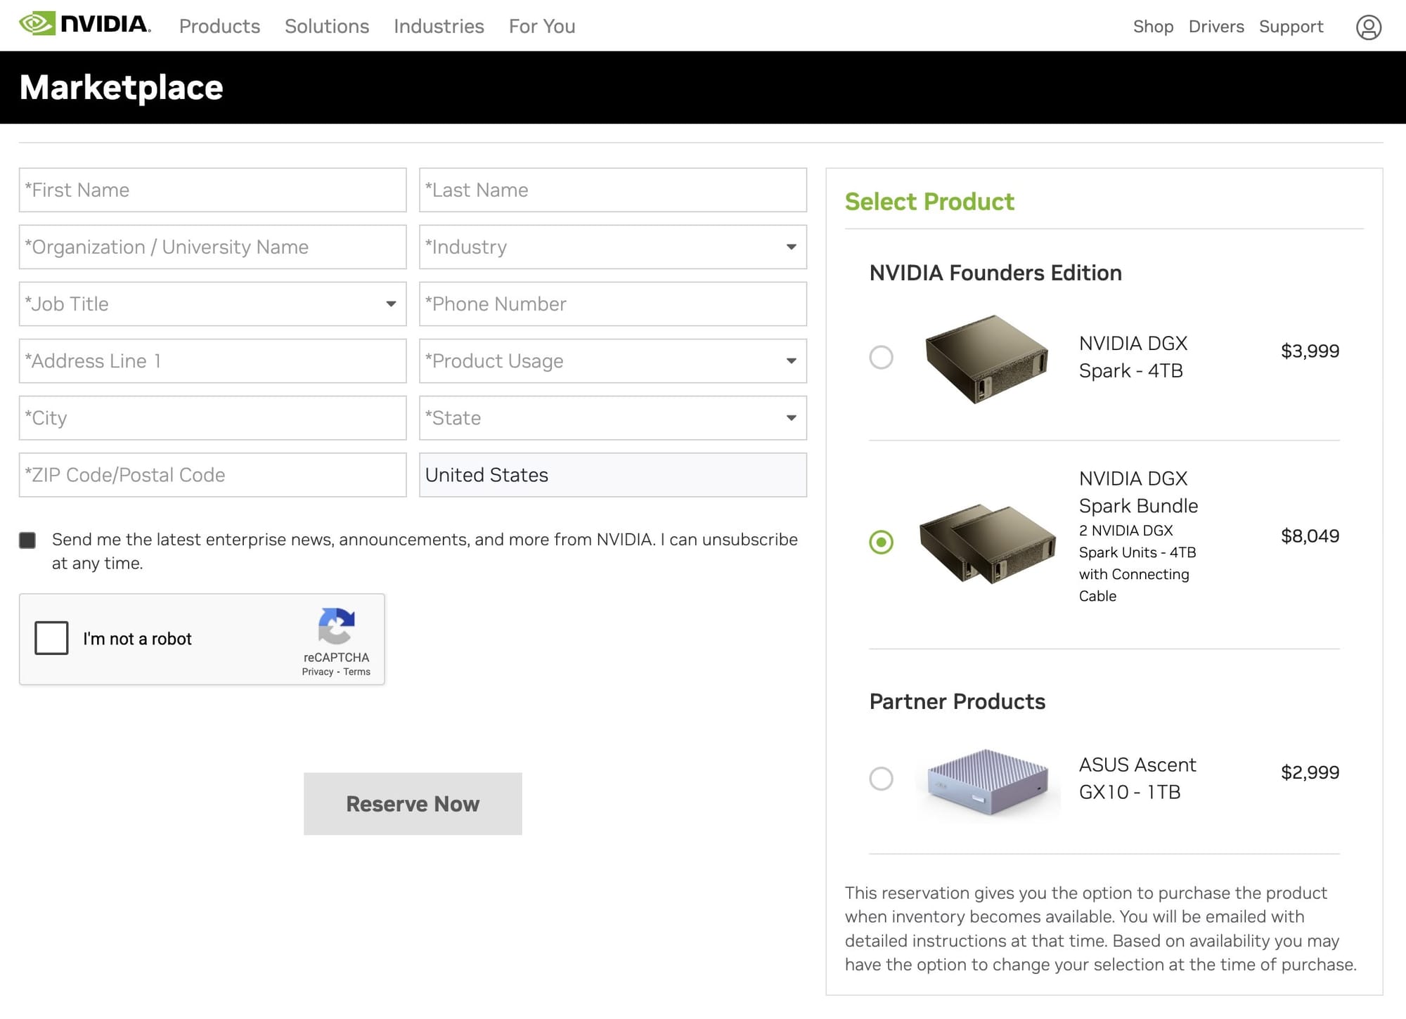
Task: Click the Partner Products heading
Action: [957, 701]
